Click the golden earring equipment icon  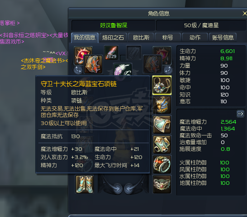click(x=162, y=105)
